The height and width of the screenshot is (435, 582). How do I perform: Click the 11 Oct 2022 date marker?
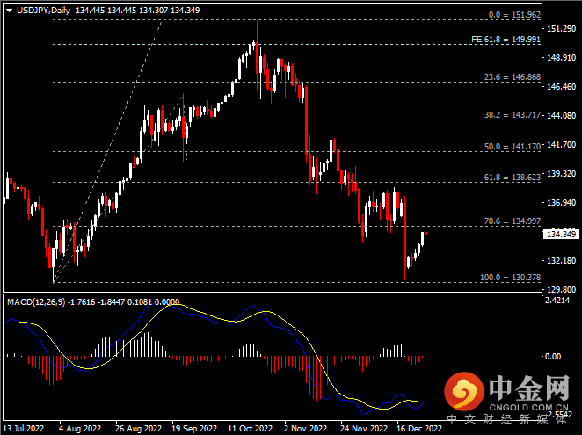click(x=249, y=429)
